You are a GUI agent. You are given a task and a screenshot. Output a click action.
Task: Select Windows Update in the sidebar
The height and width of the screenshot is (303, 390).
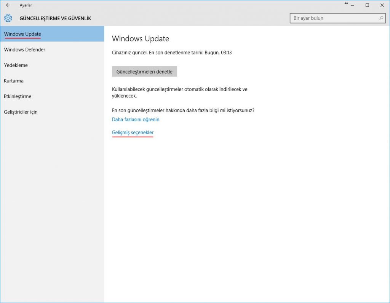point(22,34)
